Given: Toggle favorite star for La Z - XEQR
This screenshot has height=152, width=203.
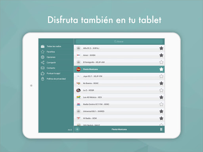Looking at the screenshot, I should tap(161, 90).
